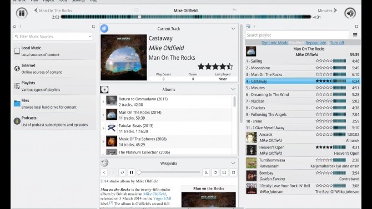Open playlist bookmarks icon
Viewport: 372px width, 209px height.
tap(356, 26)
